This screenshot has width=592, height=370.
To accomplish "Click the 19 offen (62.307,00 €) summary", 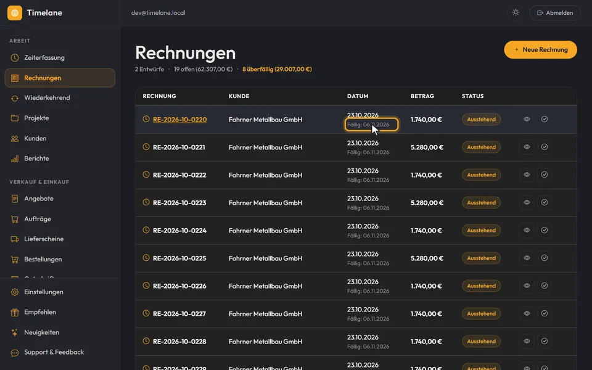I will [x=203, y=69].
